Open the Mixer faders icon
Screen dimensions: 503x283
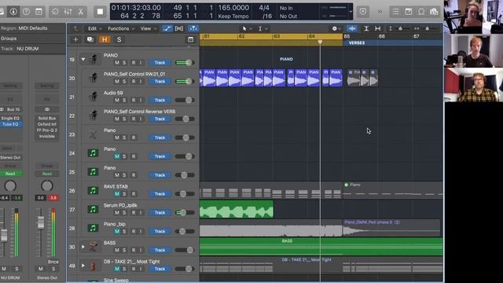68,12
